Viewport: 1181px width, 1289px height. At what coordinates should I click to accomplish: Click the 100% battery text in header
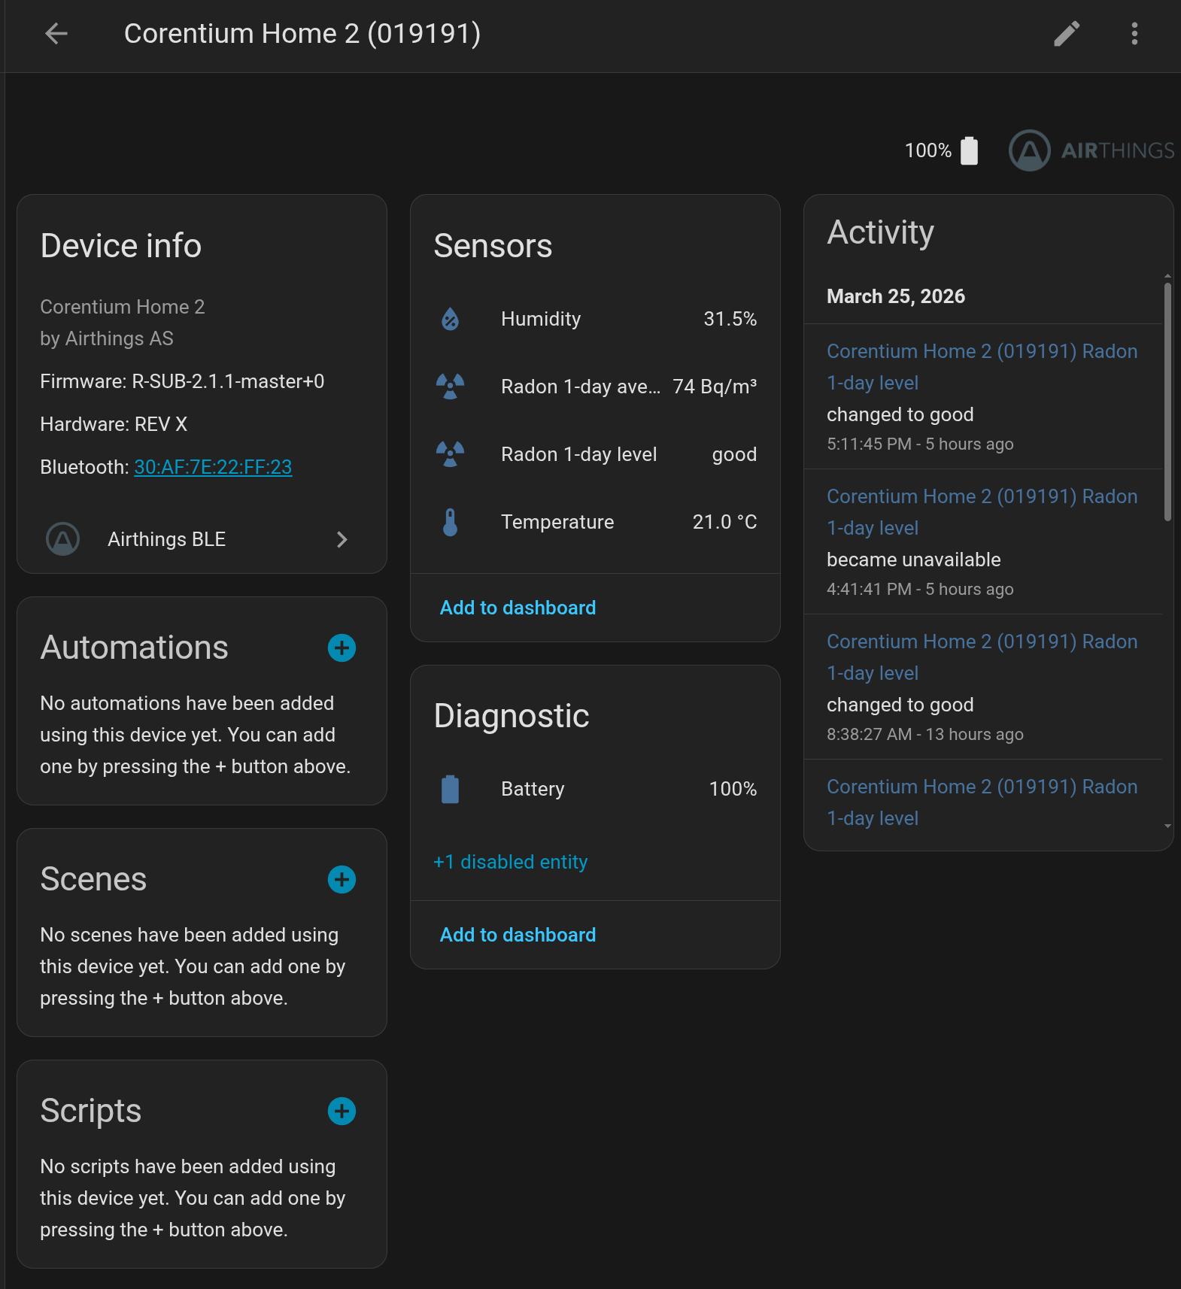pos(927,150)
